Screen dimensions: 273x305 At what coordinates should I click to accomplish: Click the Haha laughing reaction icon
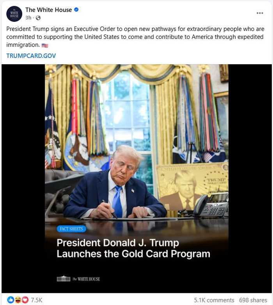pyautogui.click(x=18, y=300)
